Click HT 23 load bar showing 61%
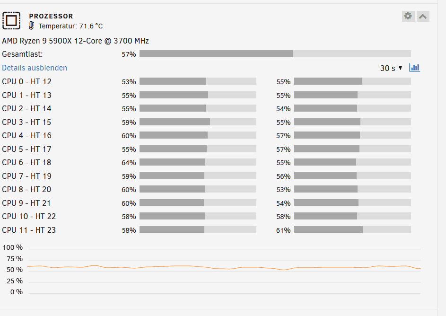 coord(352,230)
